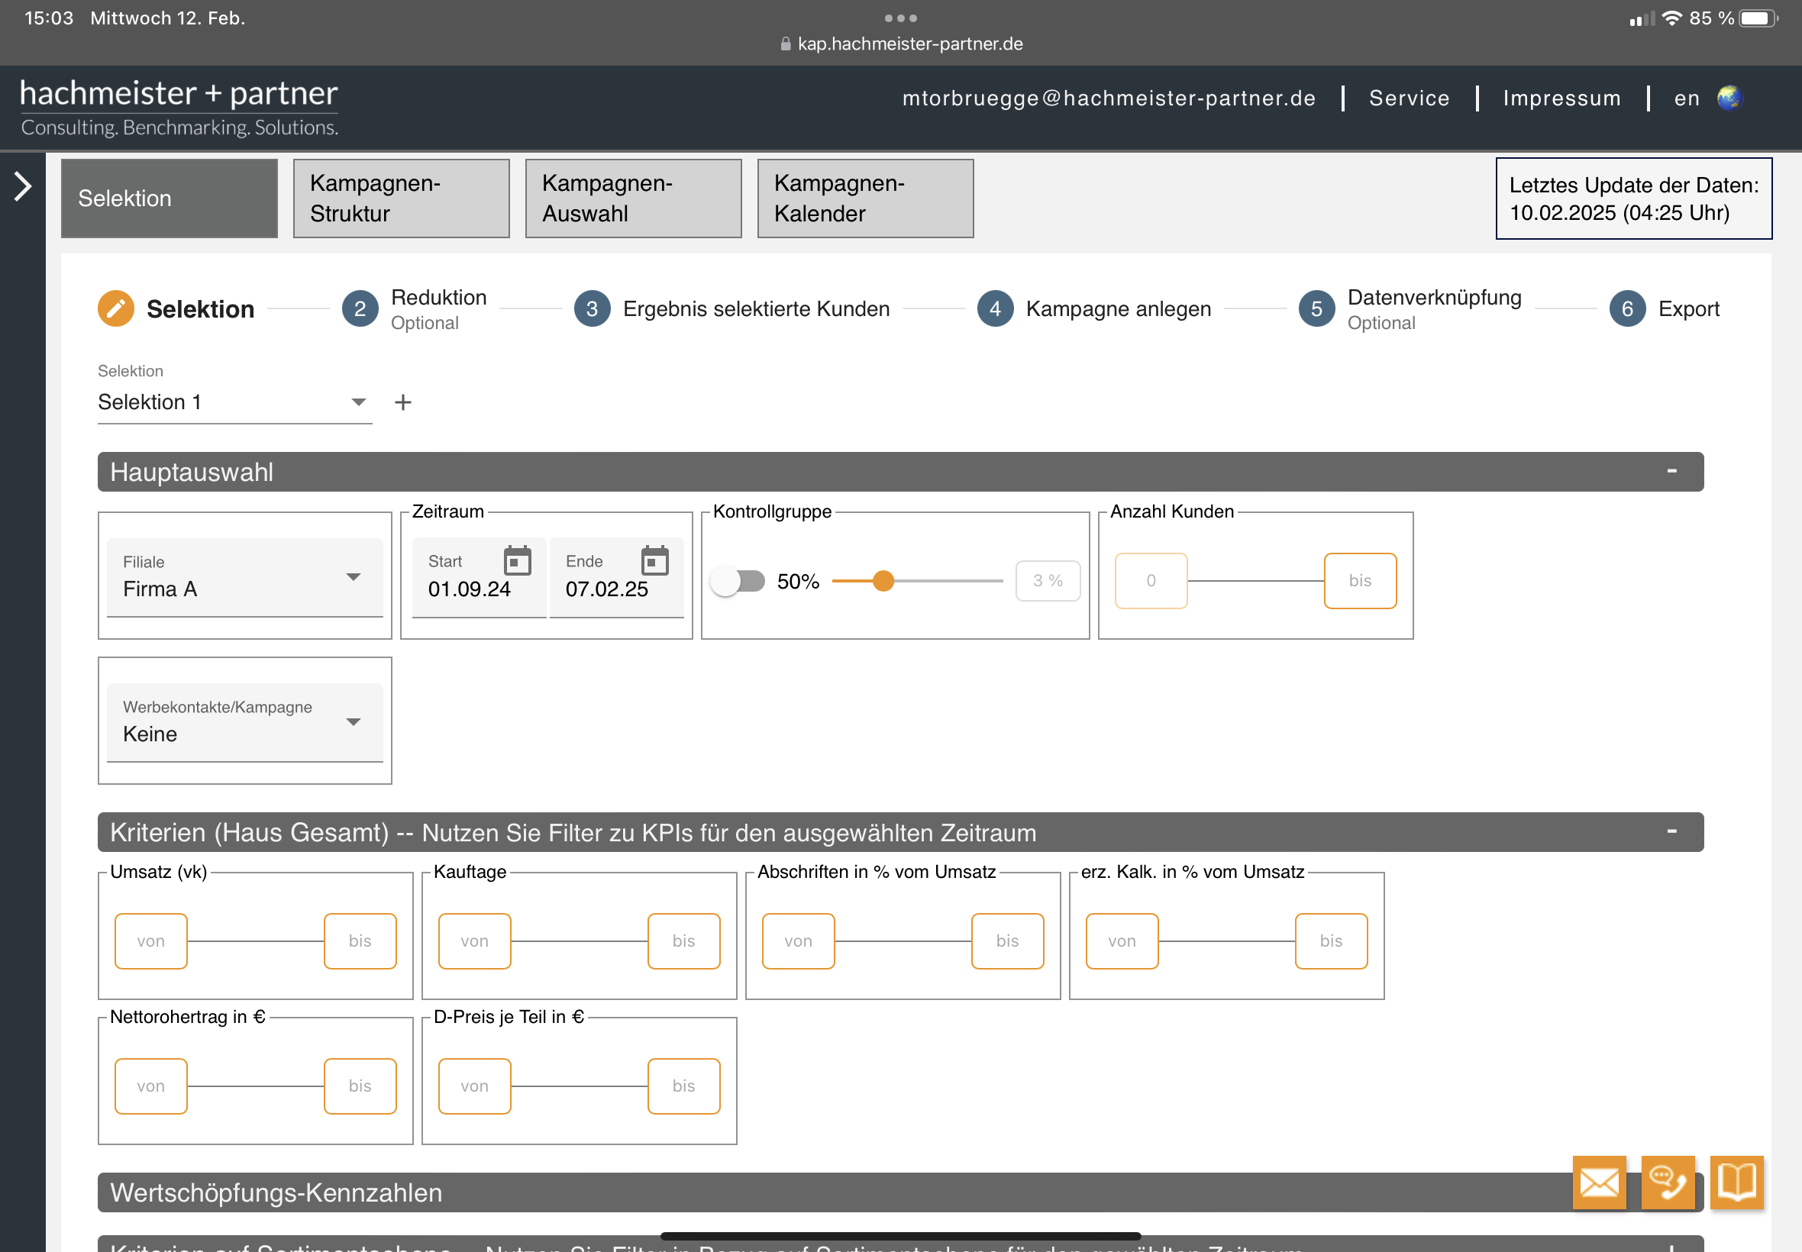Open the Service link in header
The height and width of the screenshot is (1252, 1802).
(x=1408, y=98)
